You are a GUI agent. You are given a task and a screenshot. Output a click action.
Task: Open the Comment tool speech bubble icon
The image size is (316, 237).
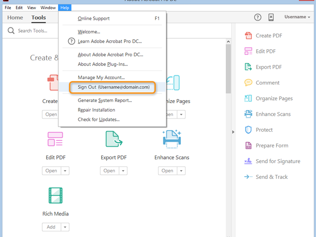point(248,82)
